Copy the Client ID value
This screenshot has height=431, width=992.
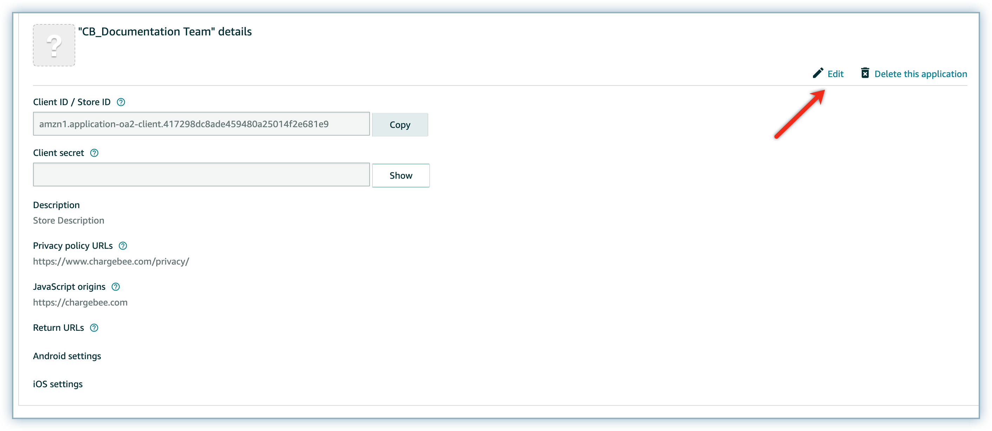click(400, 125)
